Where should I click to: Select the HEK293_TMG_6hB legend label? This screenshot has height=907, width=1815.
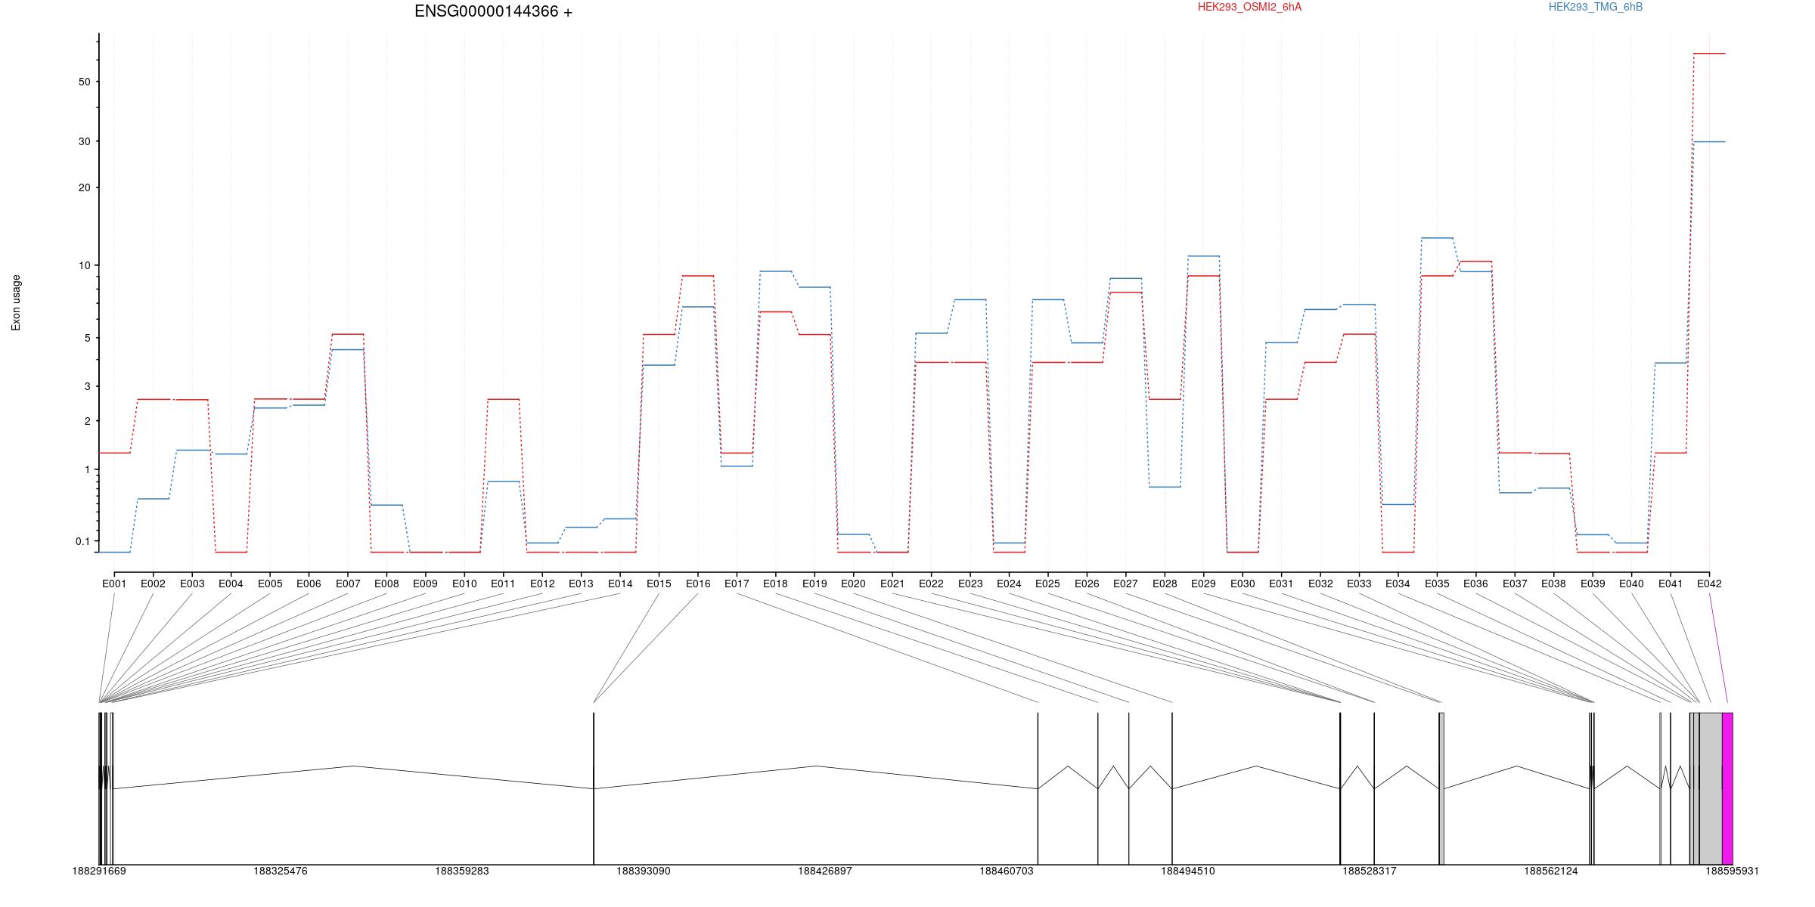tap(1596, 7)
